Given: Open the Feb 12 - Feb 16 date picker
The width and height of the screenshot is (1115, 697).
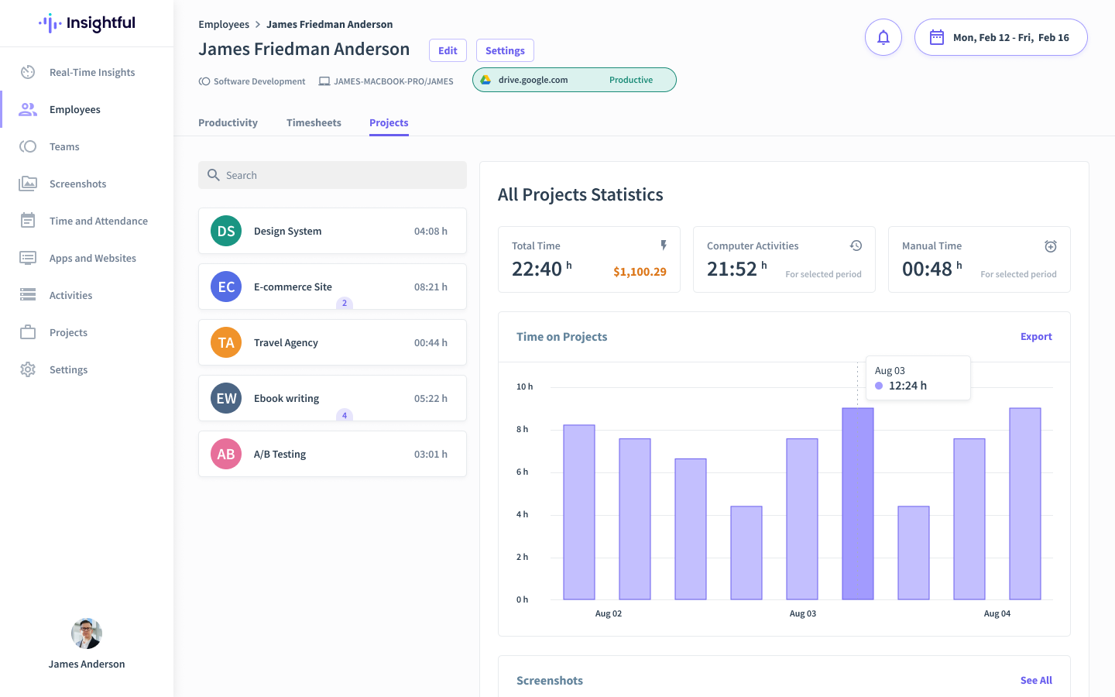Looking at the screenshot, I should coord(1000,36).
